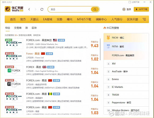Click green F FOREX logo thumbnail

click(x=14, y=70)
